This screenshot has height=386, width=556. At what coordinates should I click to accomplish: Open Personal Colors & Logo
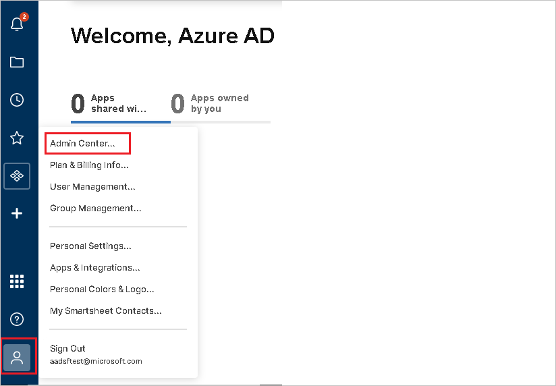pos(102,289)
